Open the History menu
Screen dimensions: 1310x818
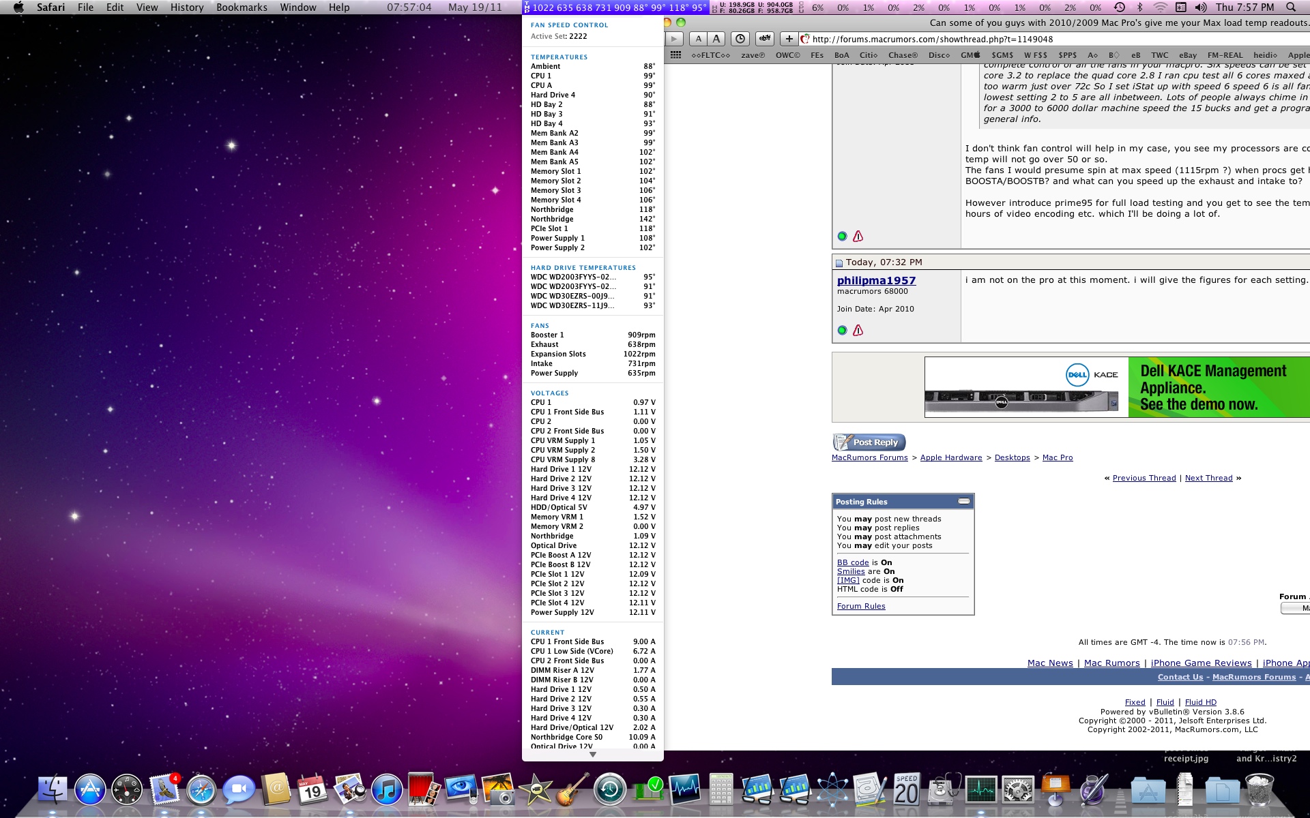187,7
